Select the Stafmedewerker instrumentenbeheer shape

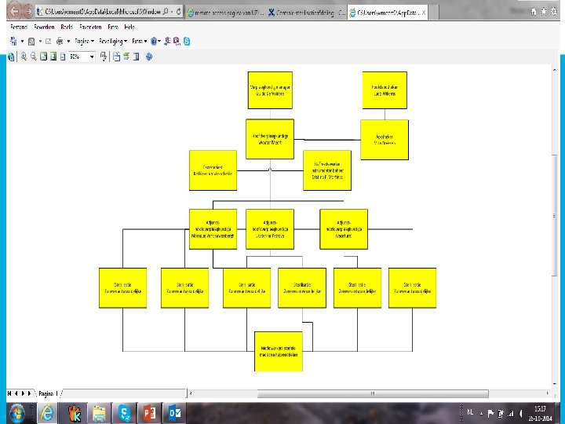pos(326,170)
